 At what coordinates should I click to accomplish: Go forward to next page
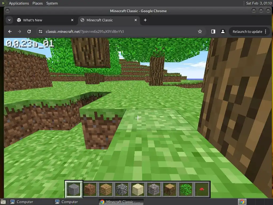19,31
